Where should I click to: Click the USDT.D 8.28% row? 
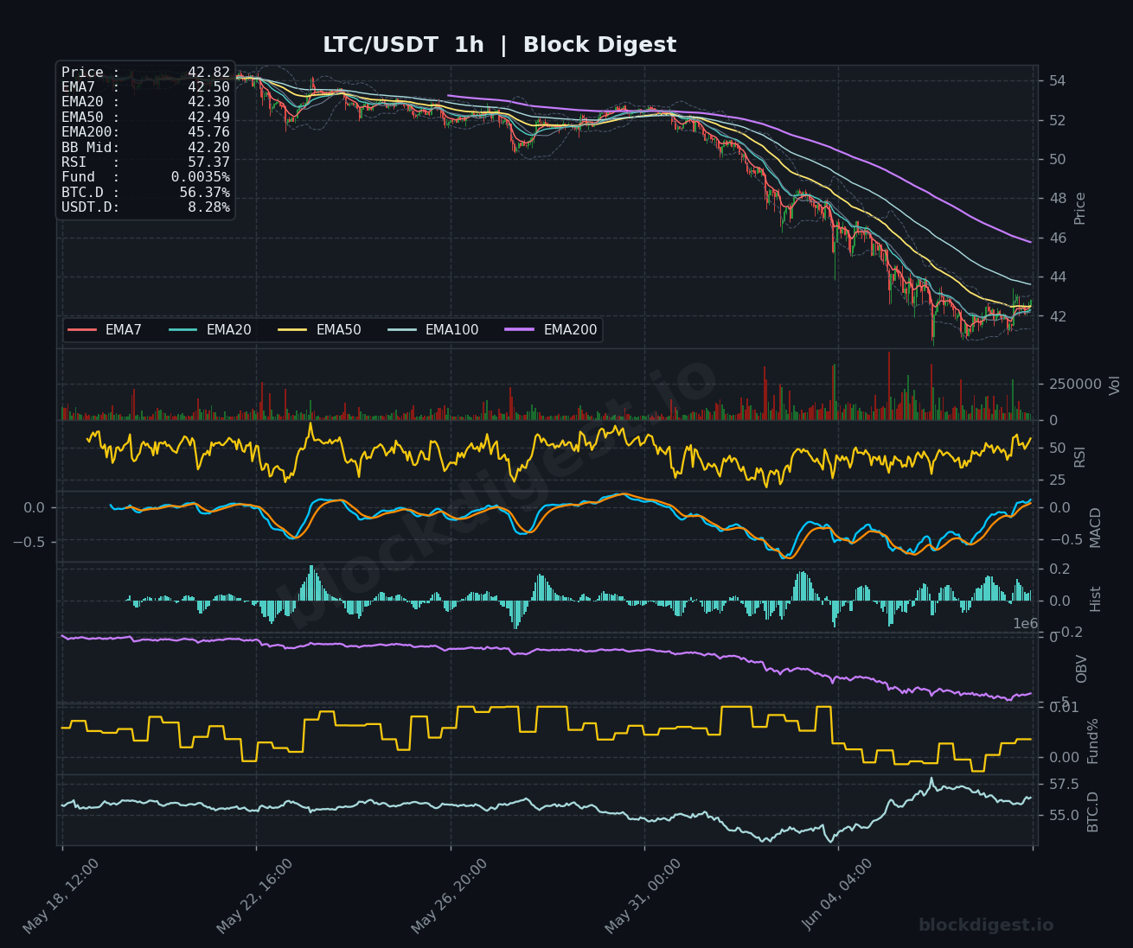[x=145, y=207]
